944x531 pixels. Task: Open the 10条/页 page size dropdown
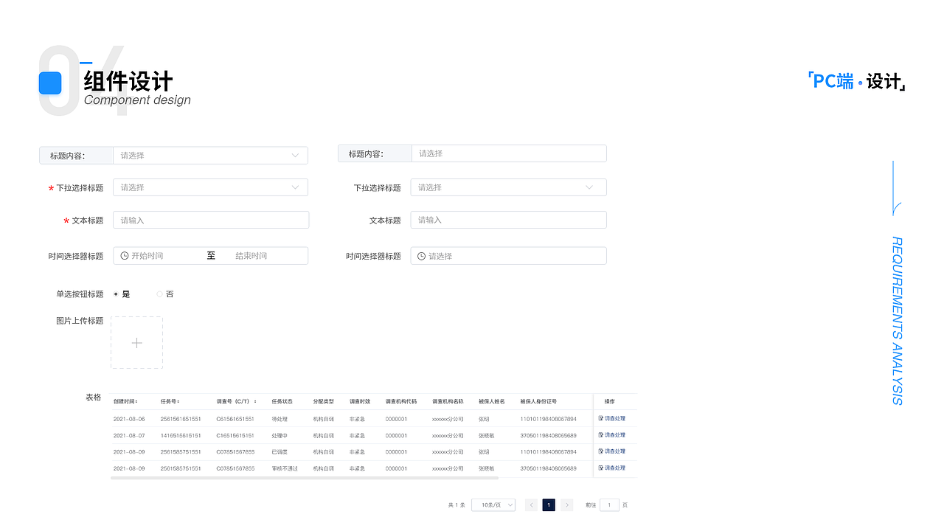(493, 505)
